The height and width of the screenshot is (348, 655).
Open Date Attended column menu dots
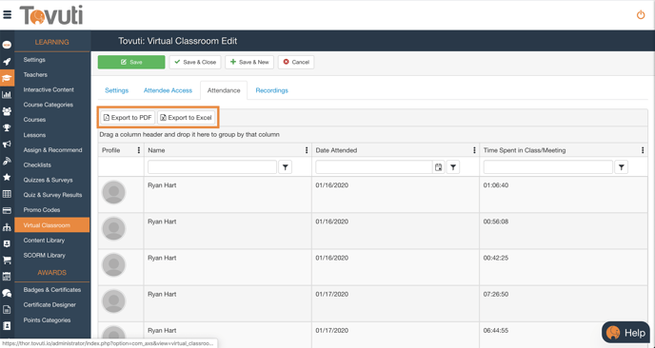(474, 150)
